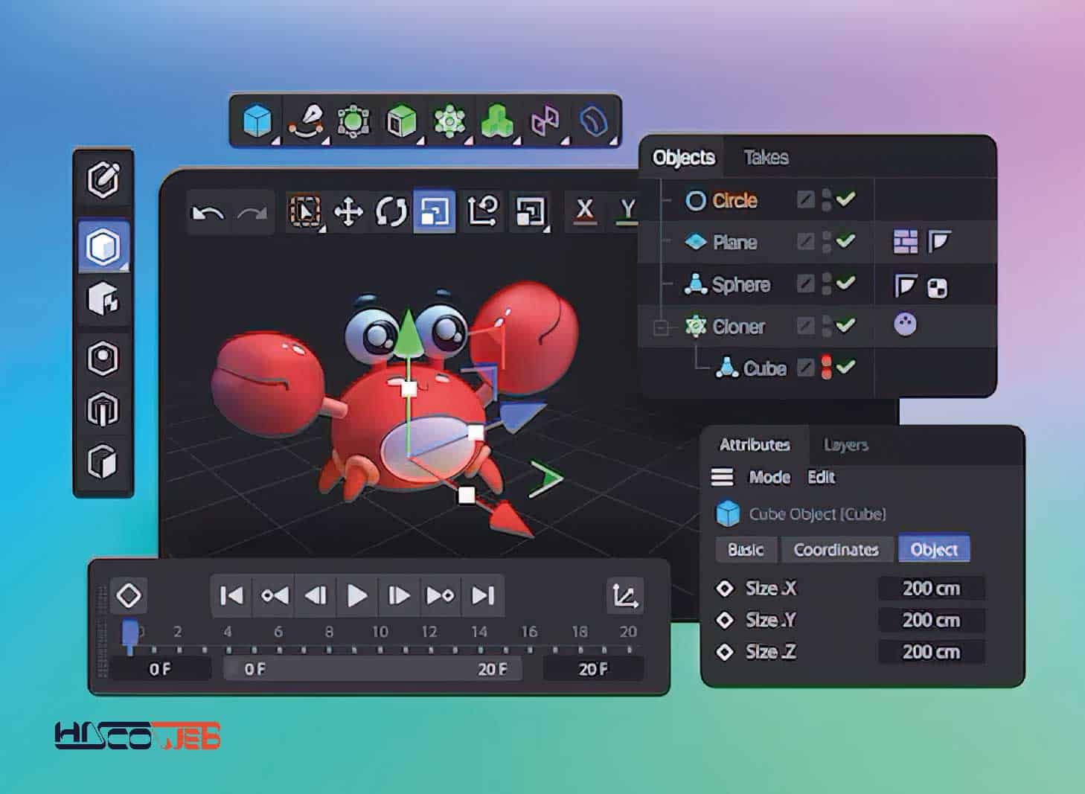Toggle visibility dots for Sphere
This screenshot has width=1085, height=794.
click(x=827, y=284)
